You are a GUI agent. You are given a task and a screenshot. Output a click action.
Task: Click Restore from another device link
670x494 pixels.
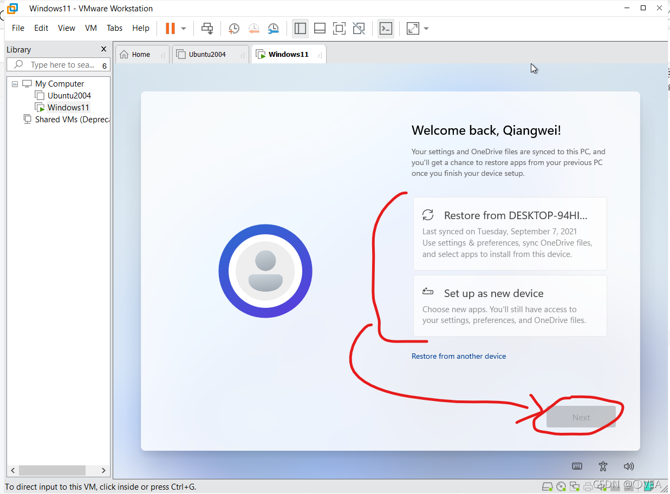pyautogui.click(x=459, y=356)
